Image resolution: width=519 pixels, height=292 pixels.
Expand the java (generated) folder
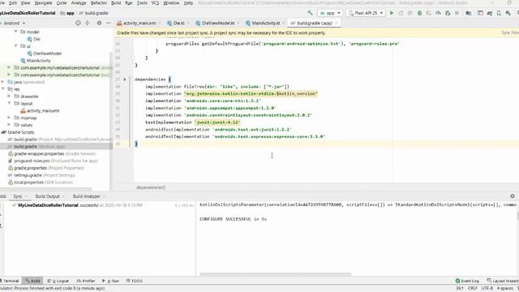[x=2, y=82]
